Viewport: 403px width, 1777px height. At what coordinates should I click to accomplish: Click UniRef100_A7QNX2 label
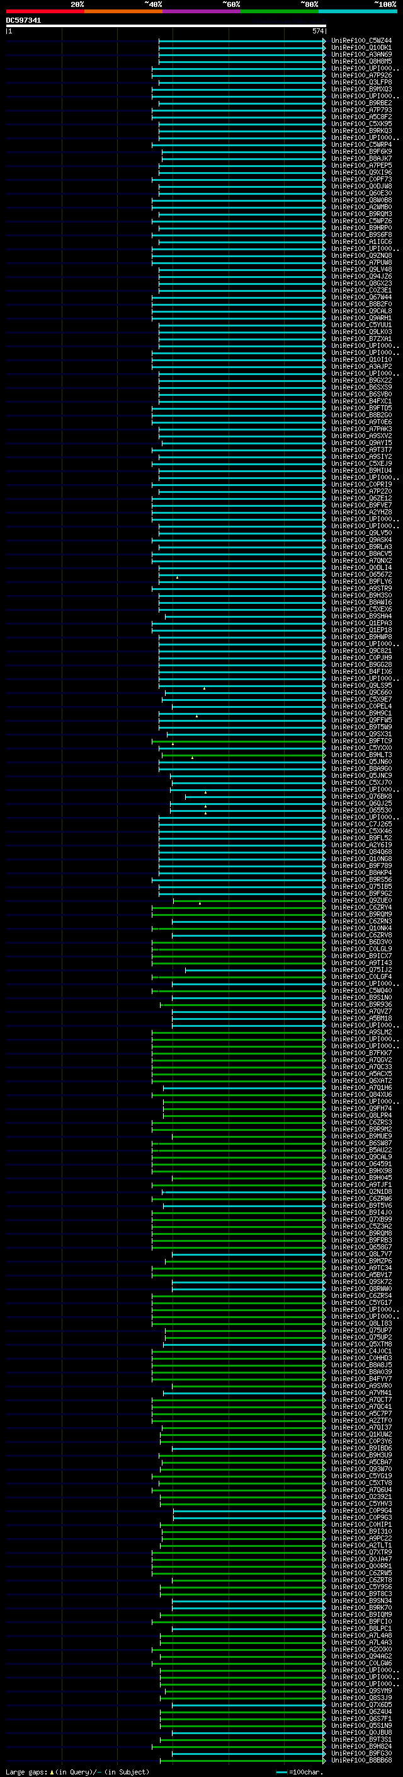point(361,561)
